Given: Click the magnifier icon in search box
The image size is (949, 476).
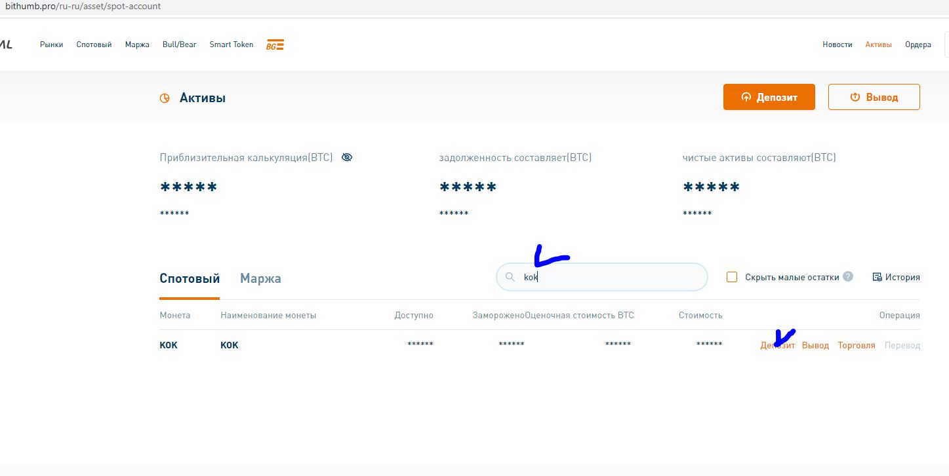Looking at the screenshot, I should coord(510,277).
